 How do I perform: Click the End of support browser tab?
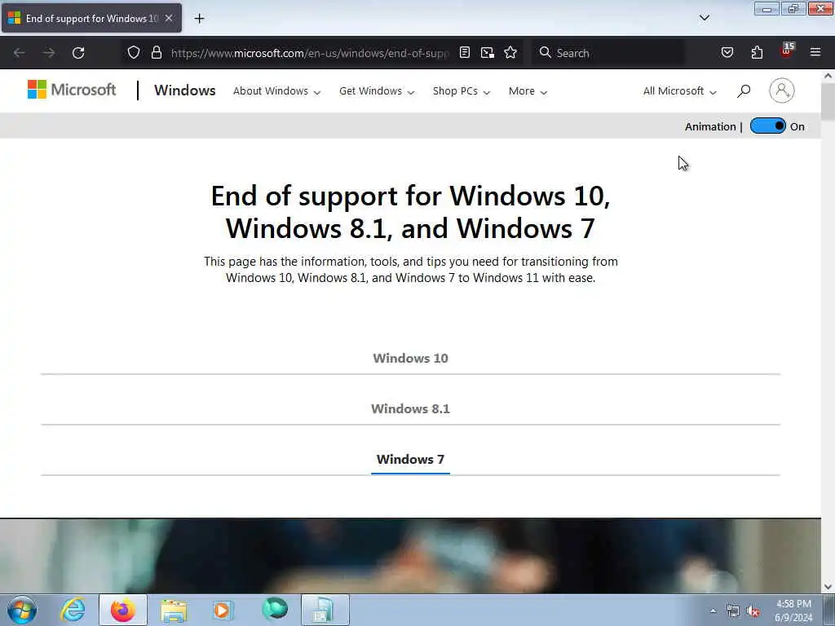point(91,18)
